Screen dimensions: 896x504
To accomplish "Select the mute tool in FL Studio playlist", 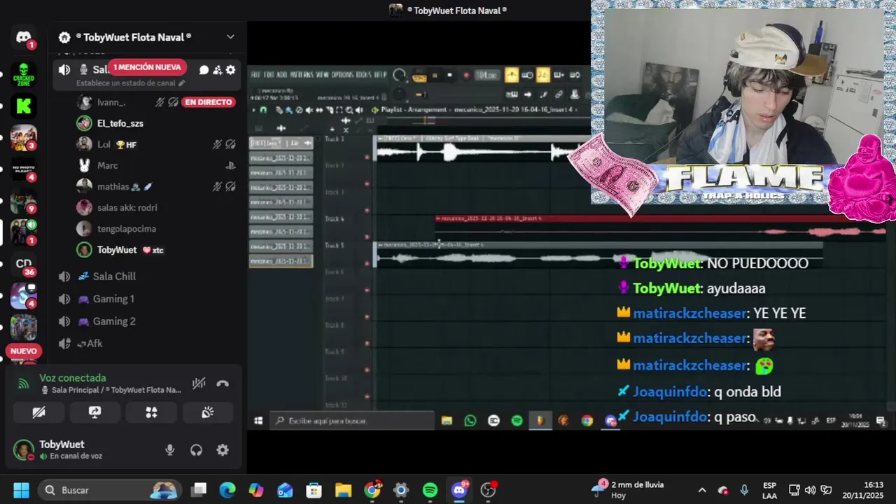I will [x=309, y=111].
